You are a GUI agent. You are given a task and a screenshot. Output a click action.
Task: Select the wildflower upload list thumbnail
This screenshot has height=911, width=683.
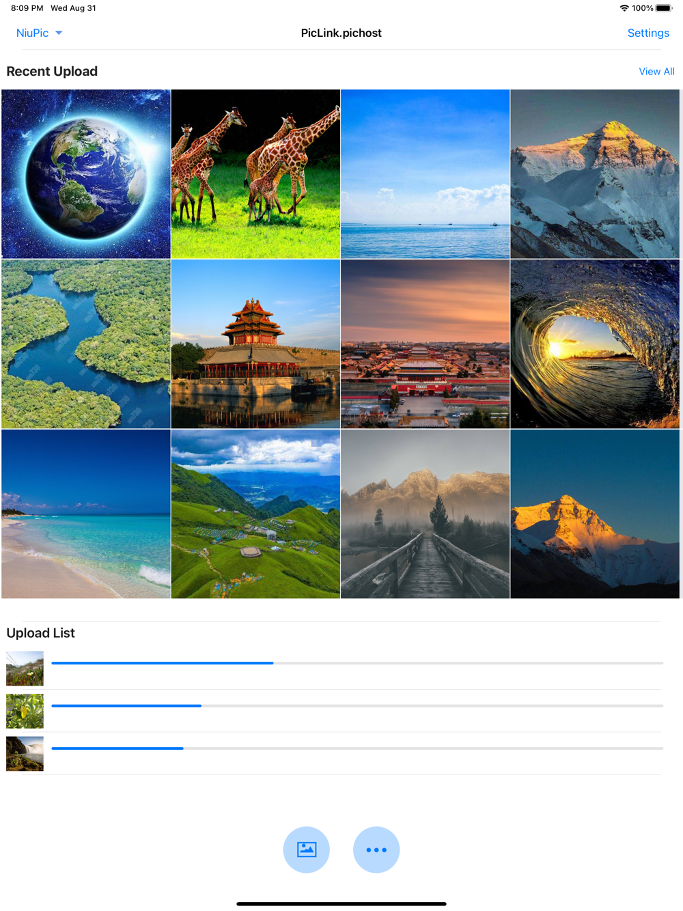pos(25,669)
